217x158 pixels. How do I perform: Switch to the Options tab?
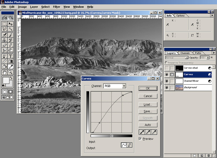pyautogui.click(x=180, y=16)
